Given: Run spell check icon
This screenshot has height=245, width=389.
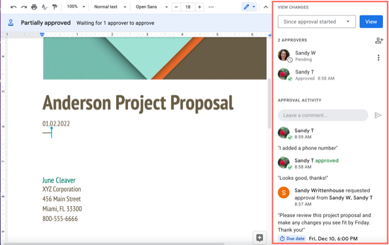Looking at the screenshot, I should point(44,7).
